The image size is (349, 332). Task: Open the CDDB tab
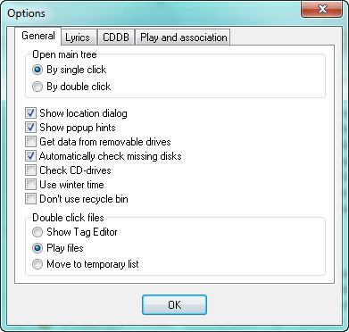pyautogui.click(x=116, y=37)
